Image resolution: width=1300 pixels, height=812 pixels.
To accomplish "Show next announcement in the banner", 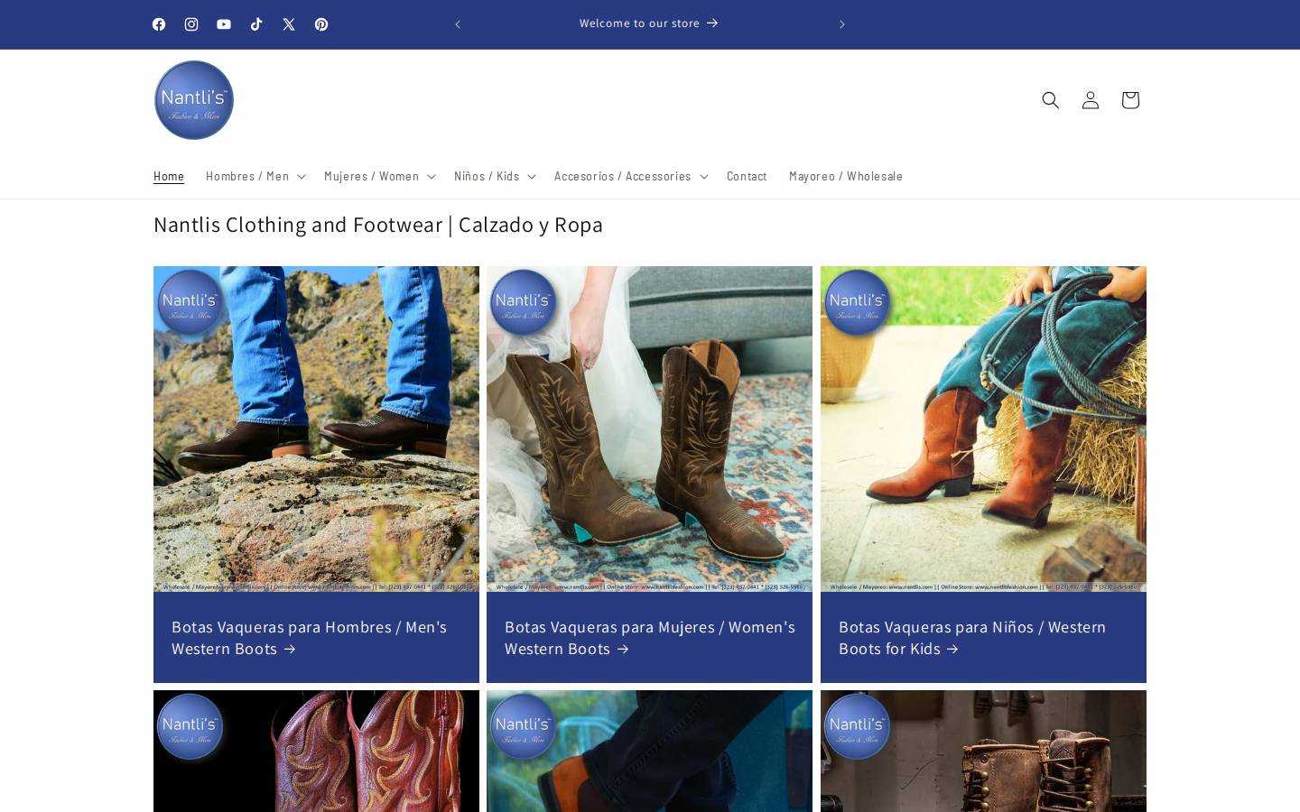I will click(841, 24).
